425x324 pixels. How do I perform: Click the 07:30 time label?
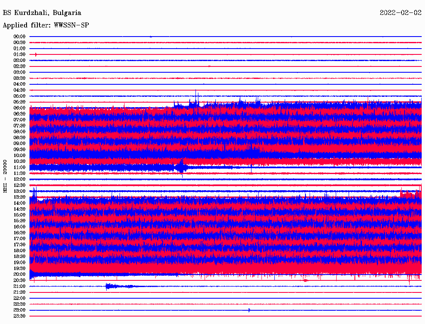click(x=20, y=125)
